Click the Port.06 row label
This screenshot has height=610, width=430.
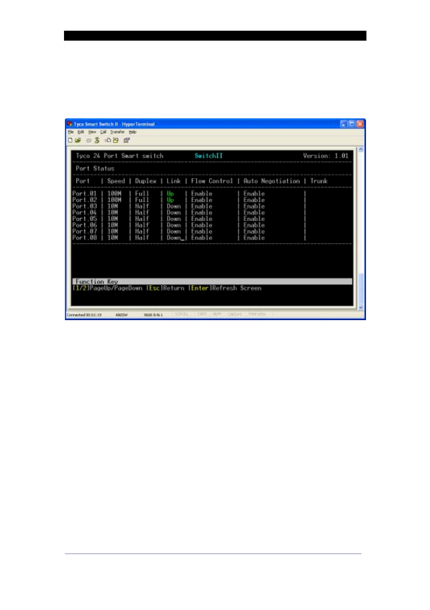85,225
